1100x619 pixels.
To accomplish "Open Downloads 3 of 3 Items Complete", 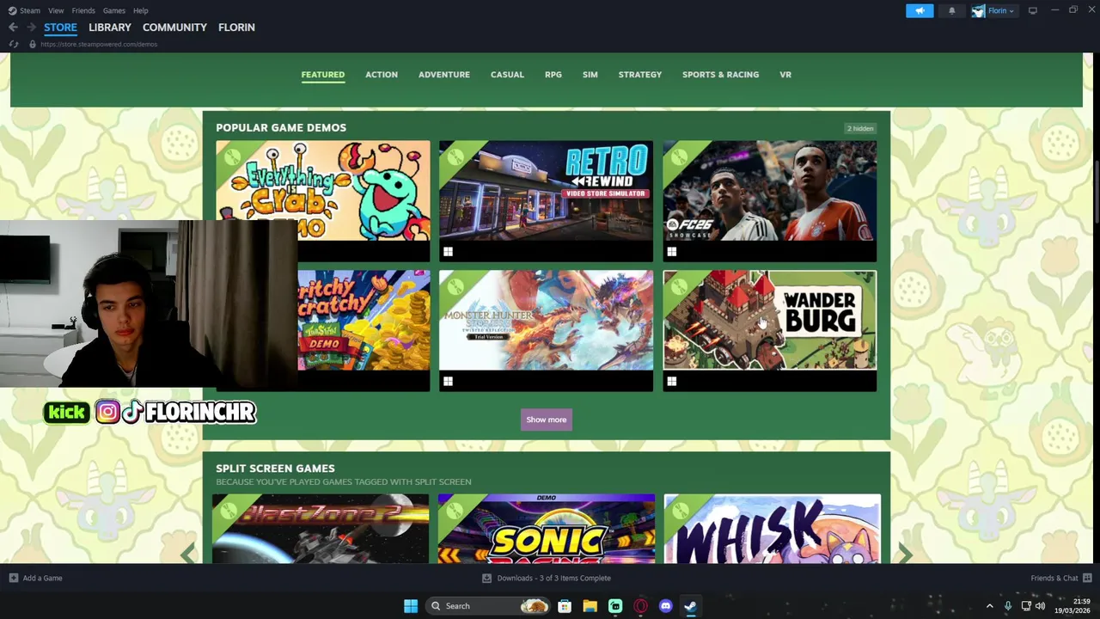I will click(553, 578).
